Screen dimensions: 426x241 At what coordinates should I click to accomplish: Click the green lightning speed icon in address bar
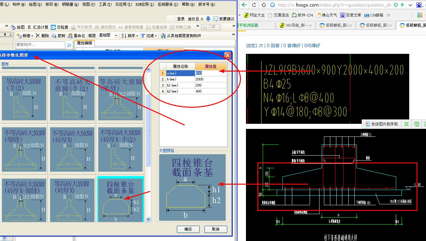point(402,5)
